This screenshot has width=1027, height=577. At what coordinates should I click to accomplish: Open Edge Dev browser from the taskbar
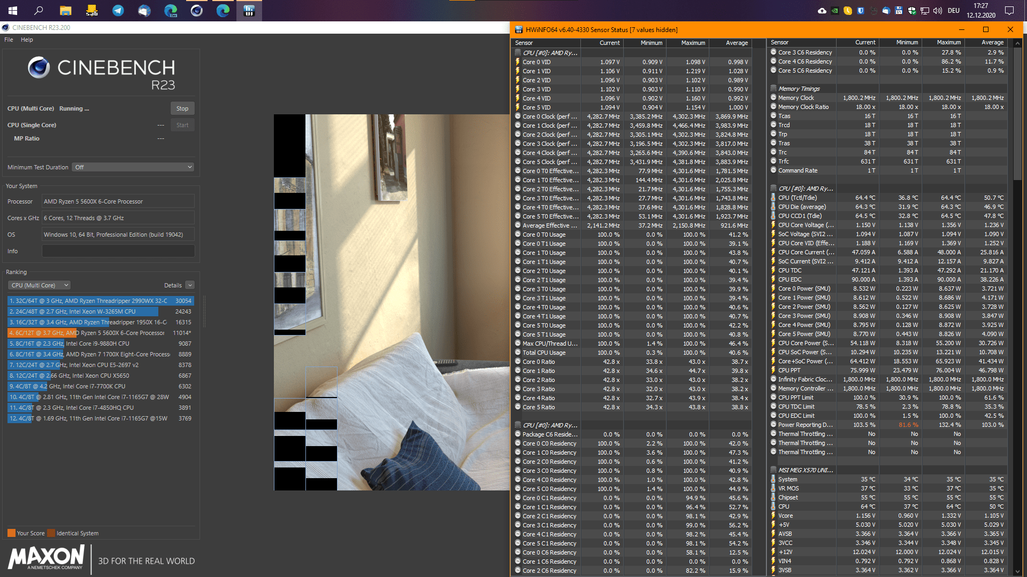click(x=170, y=10)
